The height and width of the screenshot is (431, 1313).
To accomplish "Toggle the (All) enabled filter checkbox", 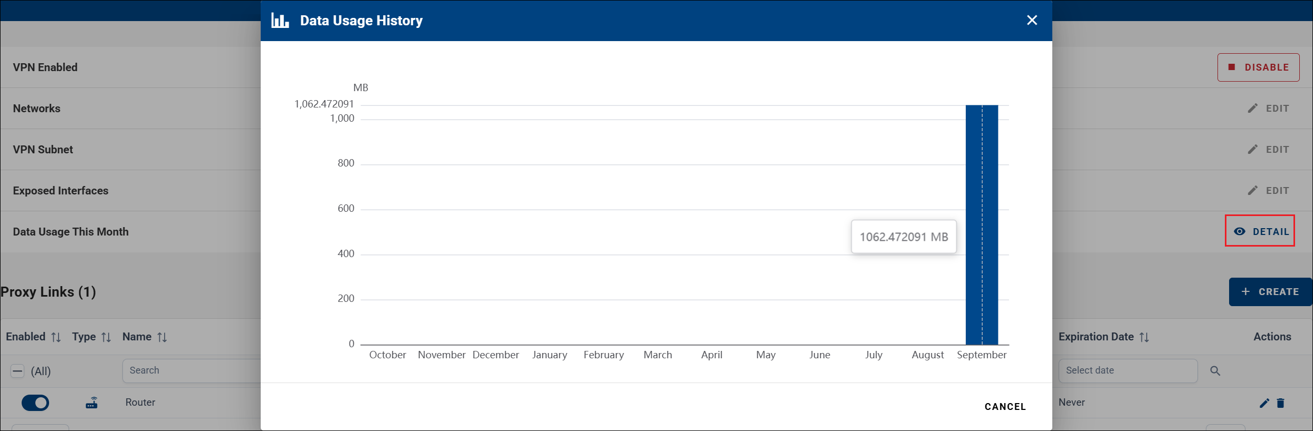I will 17,371.
